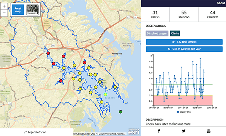This screenshot has height=136, width=226.
Task: Click the OBSERVATIONS heading
Action: click(x=156, y=26)
